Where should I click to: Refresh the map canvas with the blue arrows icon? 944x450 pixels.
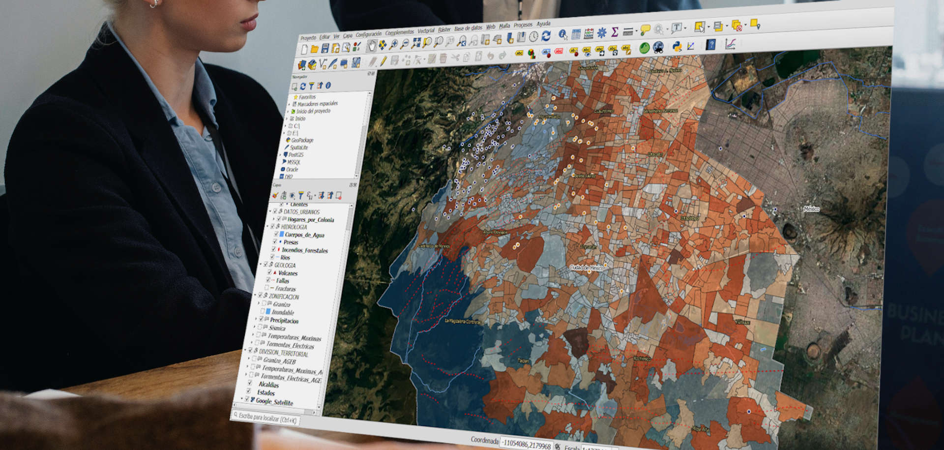(x=546, y=36)
